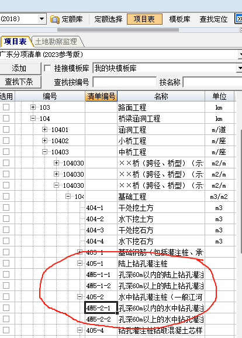This screenshot has width=242, height=338.
Task: Expand the 10401 涵洞工程 node
Action: coord(44,130)
